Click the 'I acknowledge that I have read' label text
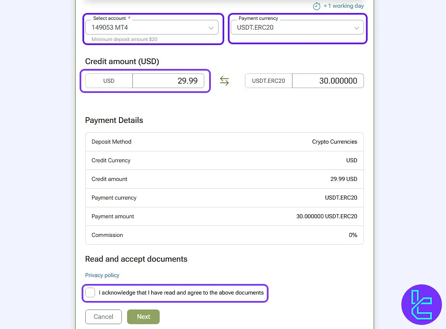This screenshot has height=329, width=446. tap(181, 292)
